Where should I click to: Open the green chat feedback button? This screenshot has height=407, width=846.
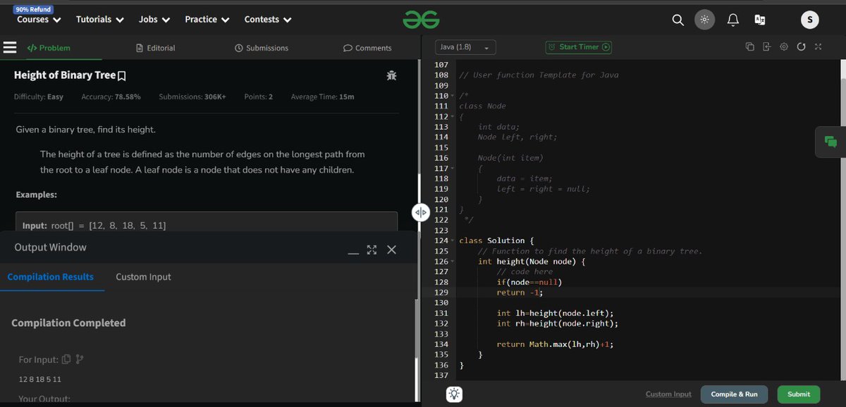pyautogui.click(x=830, y=142)
